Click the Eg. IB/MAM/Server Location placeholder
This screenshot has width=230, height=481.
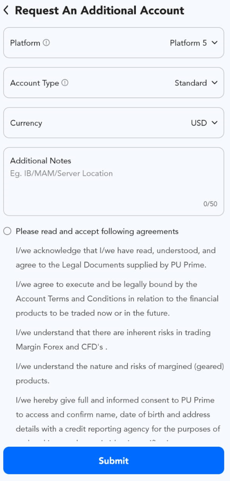click(x=61, y=173)
